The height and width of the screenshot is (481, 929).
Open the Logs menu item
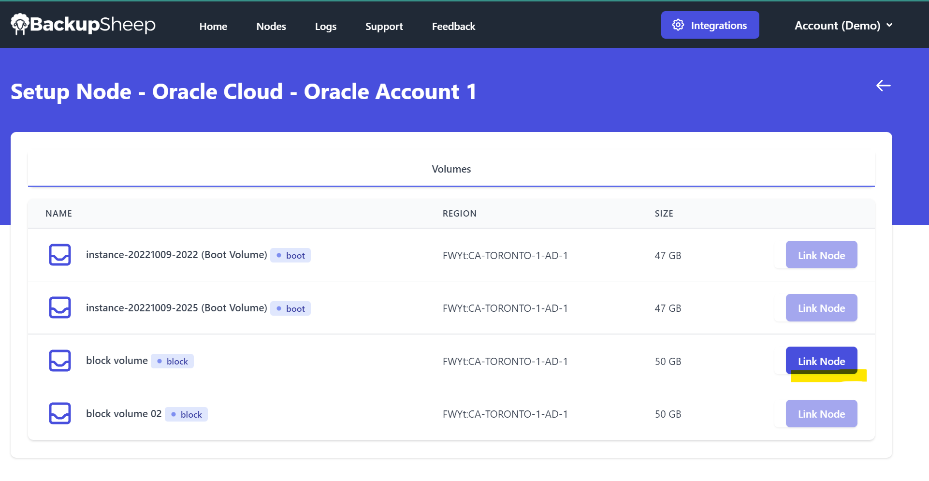click(x=326, y=26)
